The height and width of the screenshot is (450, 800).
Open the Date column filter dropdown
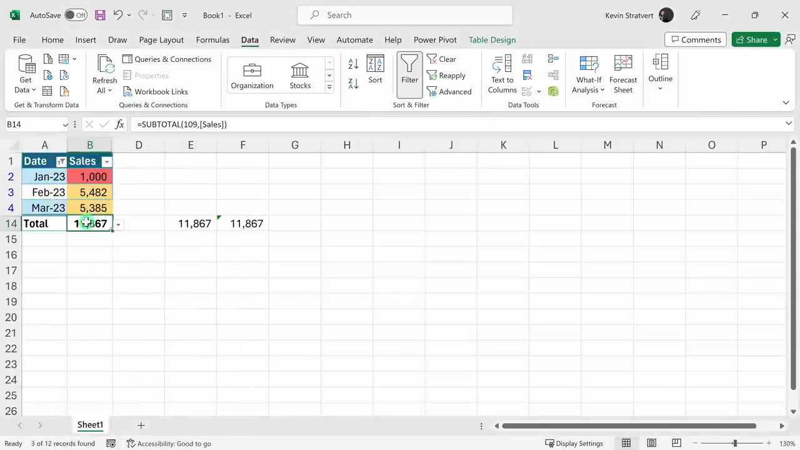pos(61,162)
